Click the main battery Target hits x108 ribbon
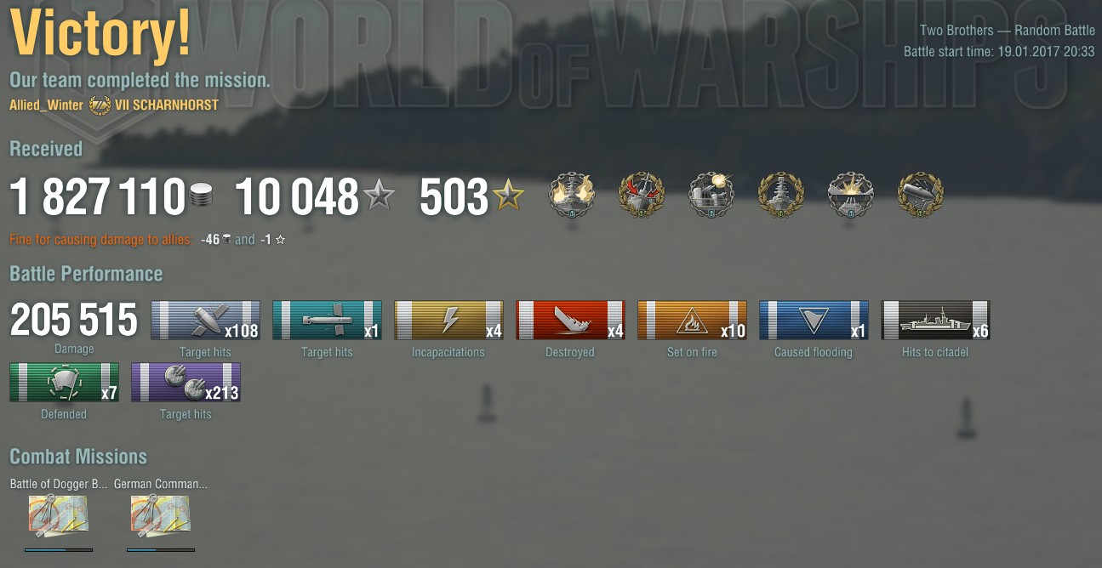 [x=205, y=320]
